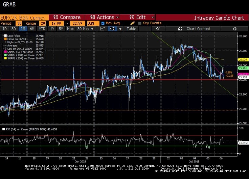This screenshot has width=249, height=179.
Task: Switch to the Table view
Action: (131, 29)
